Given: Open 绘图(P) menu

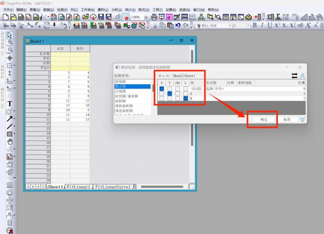Looking at the screenshot, I should (62, 10).
